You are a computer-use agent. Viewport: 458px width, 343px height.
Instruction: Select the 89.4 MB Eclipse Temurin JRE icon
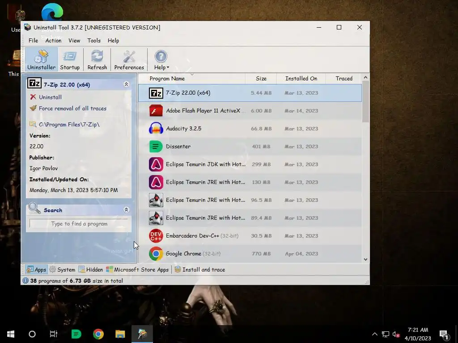tap(156, 218)
